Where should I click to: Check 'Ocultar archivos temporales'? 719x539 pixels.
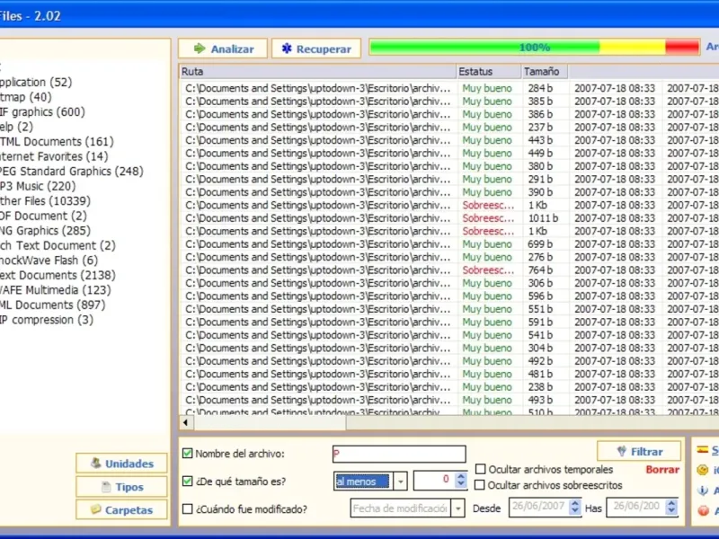[x=480, y=469]
